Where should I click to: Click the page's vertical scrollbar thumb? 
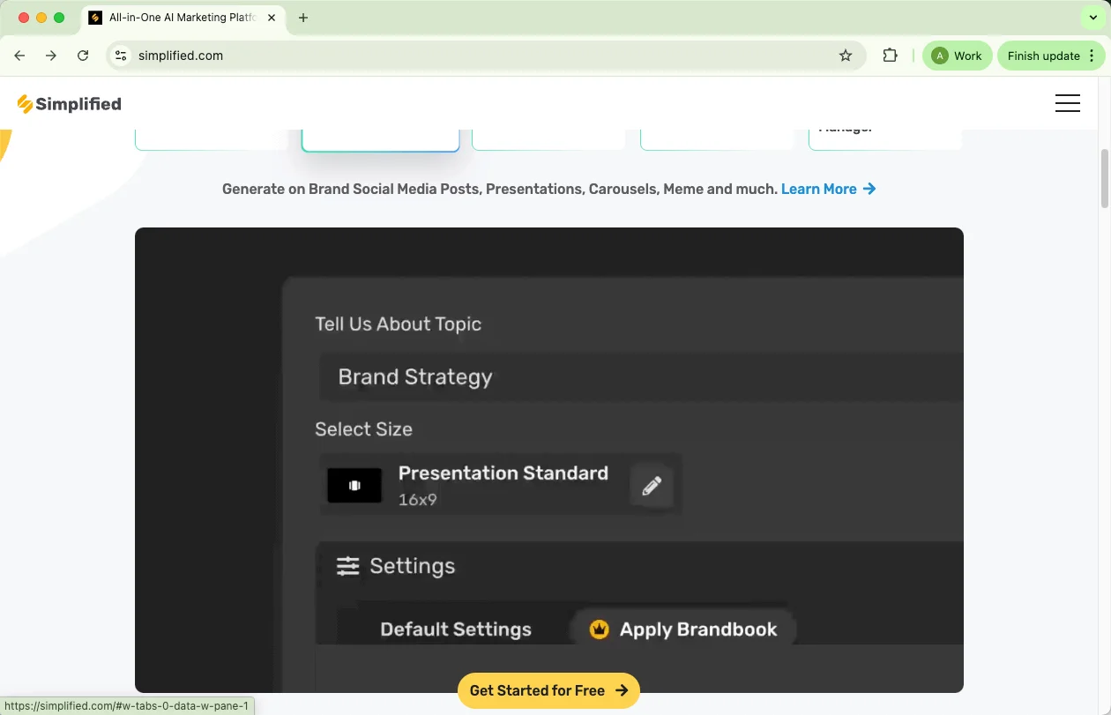1104,179
